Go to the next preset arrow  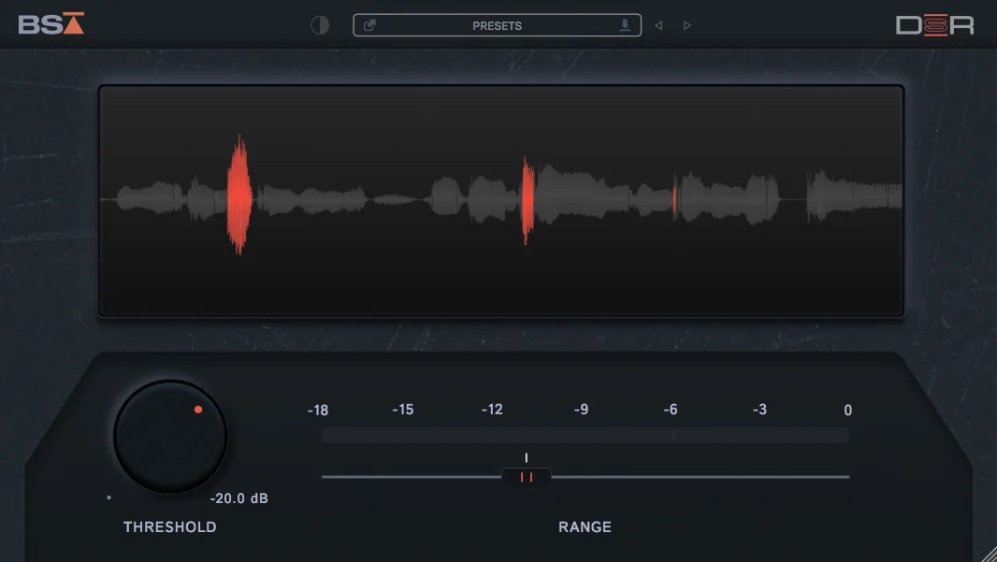coord(687,25)
